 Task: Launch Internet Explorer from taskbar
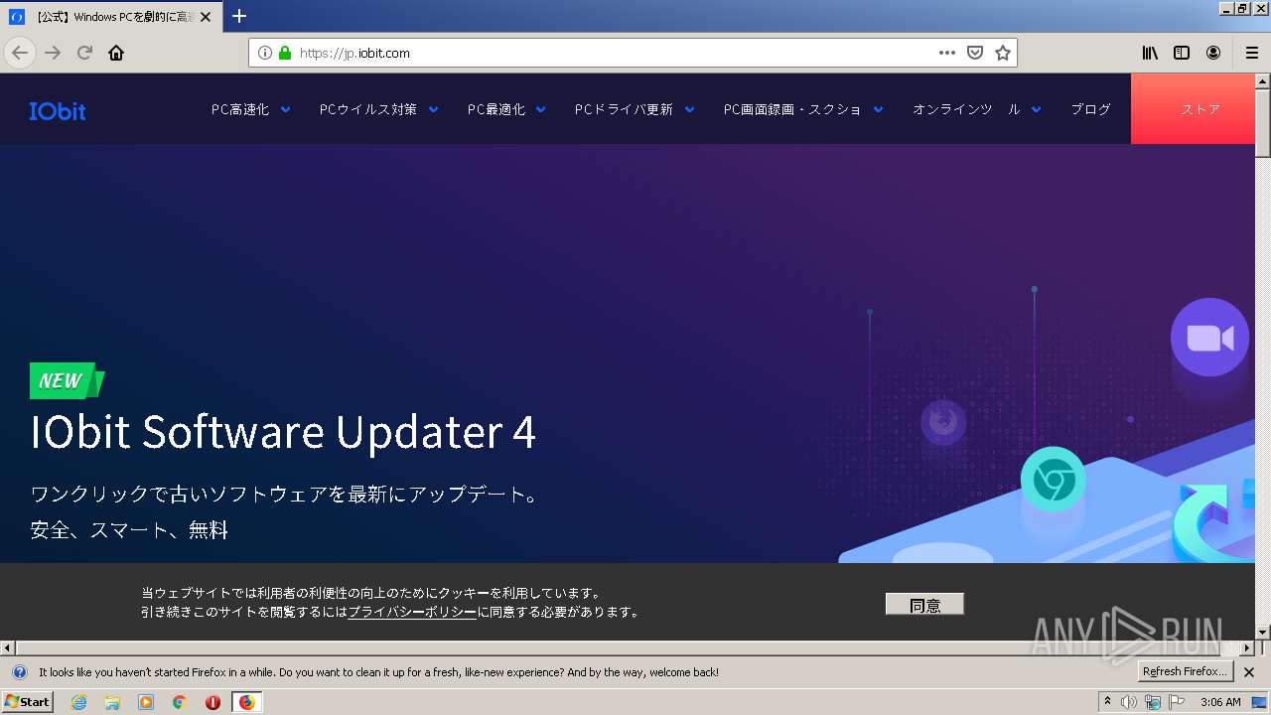coord(78,702)
